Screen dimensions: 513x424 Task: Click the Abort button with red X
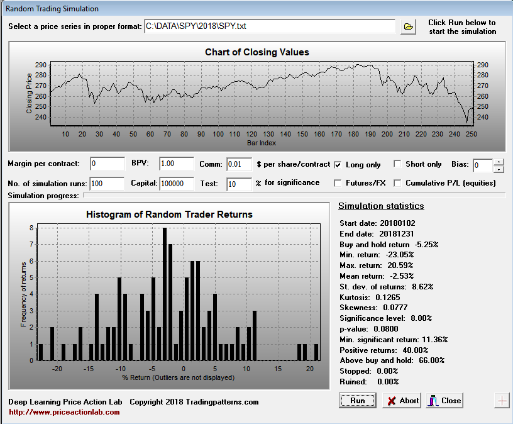click(x=402, y=401)
